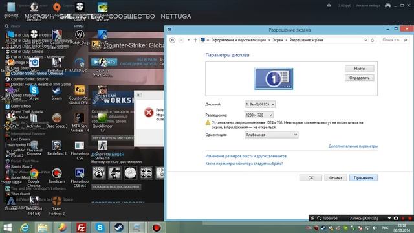Switch to Steam via taskbar button
Image resolution: width=414 pixels, height=233 pixels.
(118, 227)
